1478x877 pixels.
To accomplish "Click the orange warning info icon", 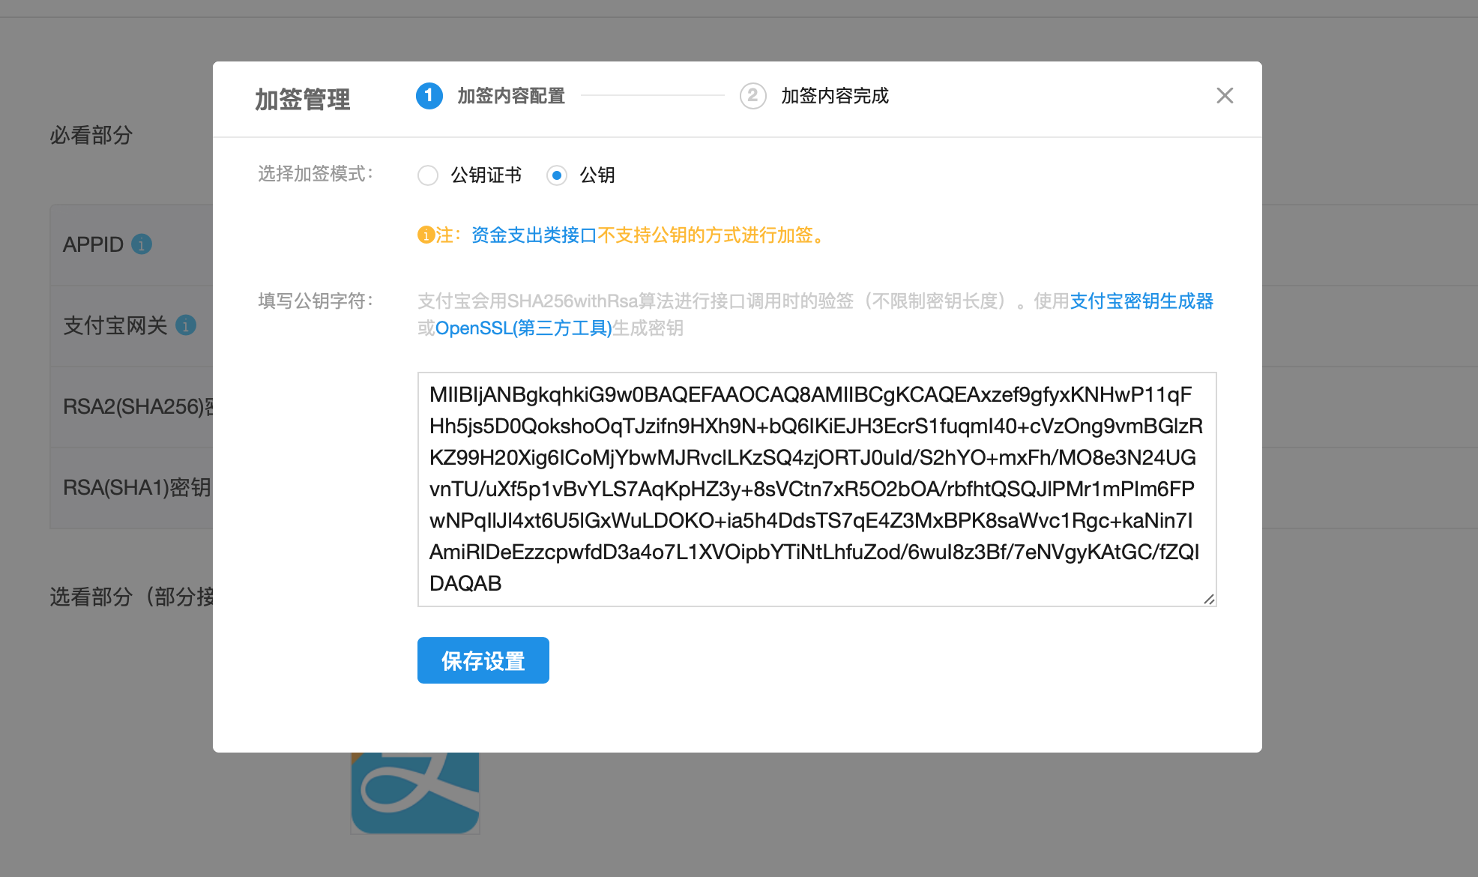I will [x=426, y=235].
